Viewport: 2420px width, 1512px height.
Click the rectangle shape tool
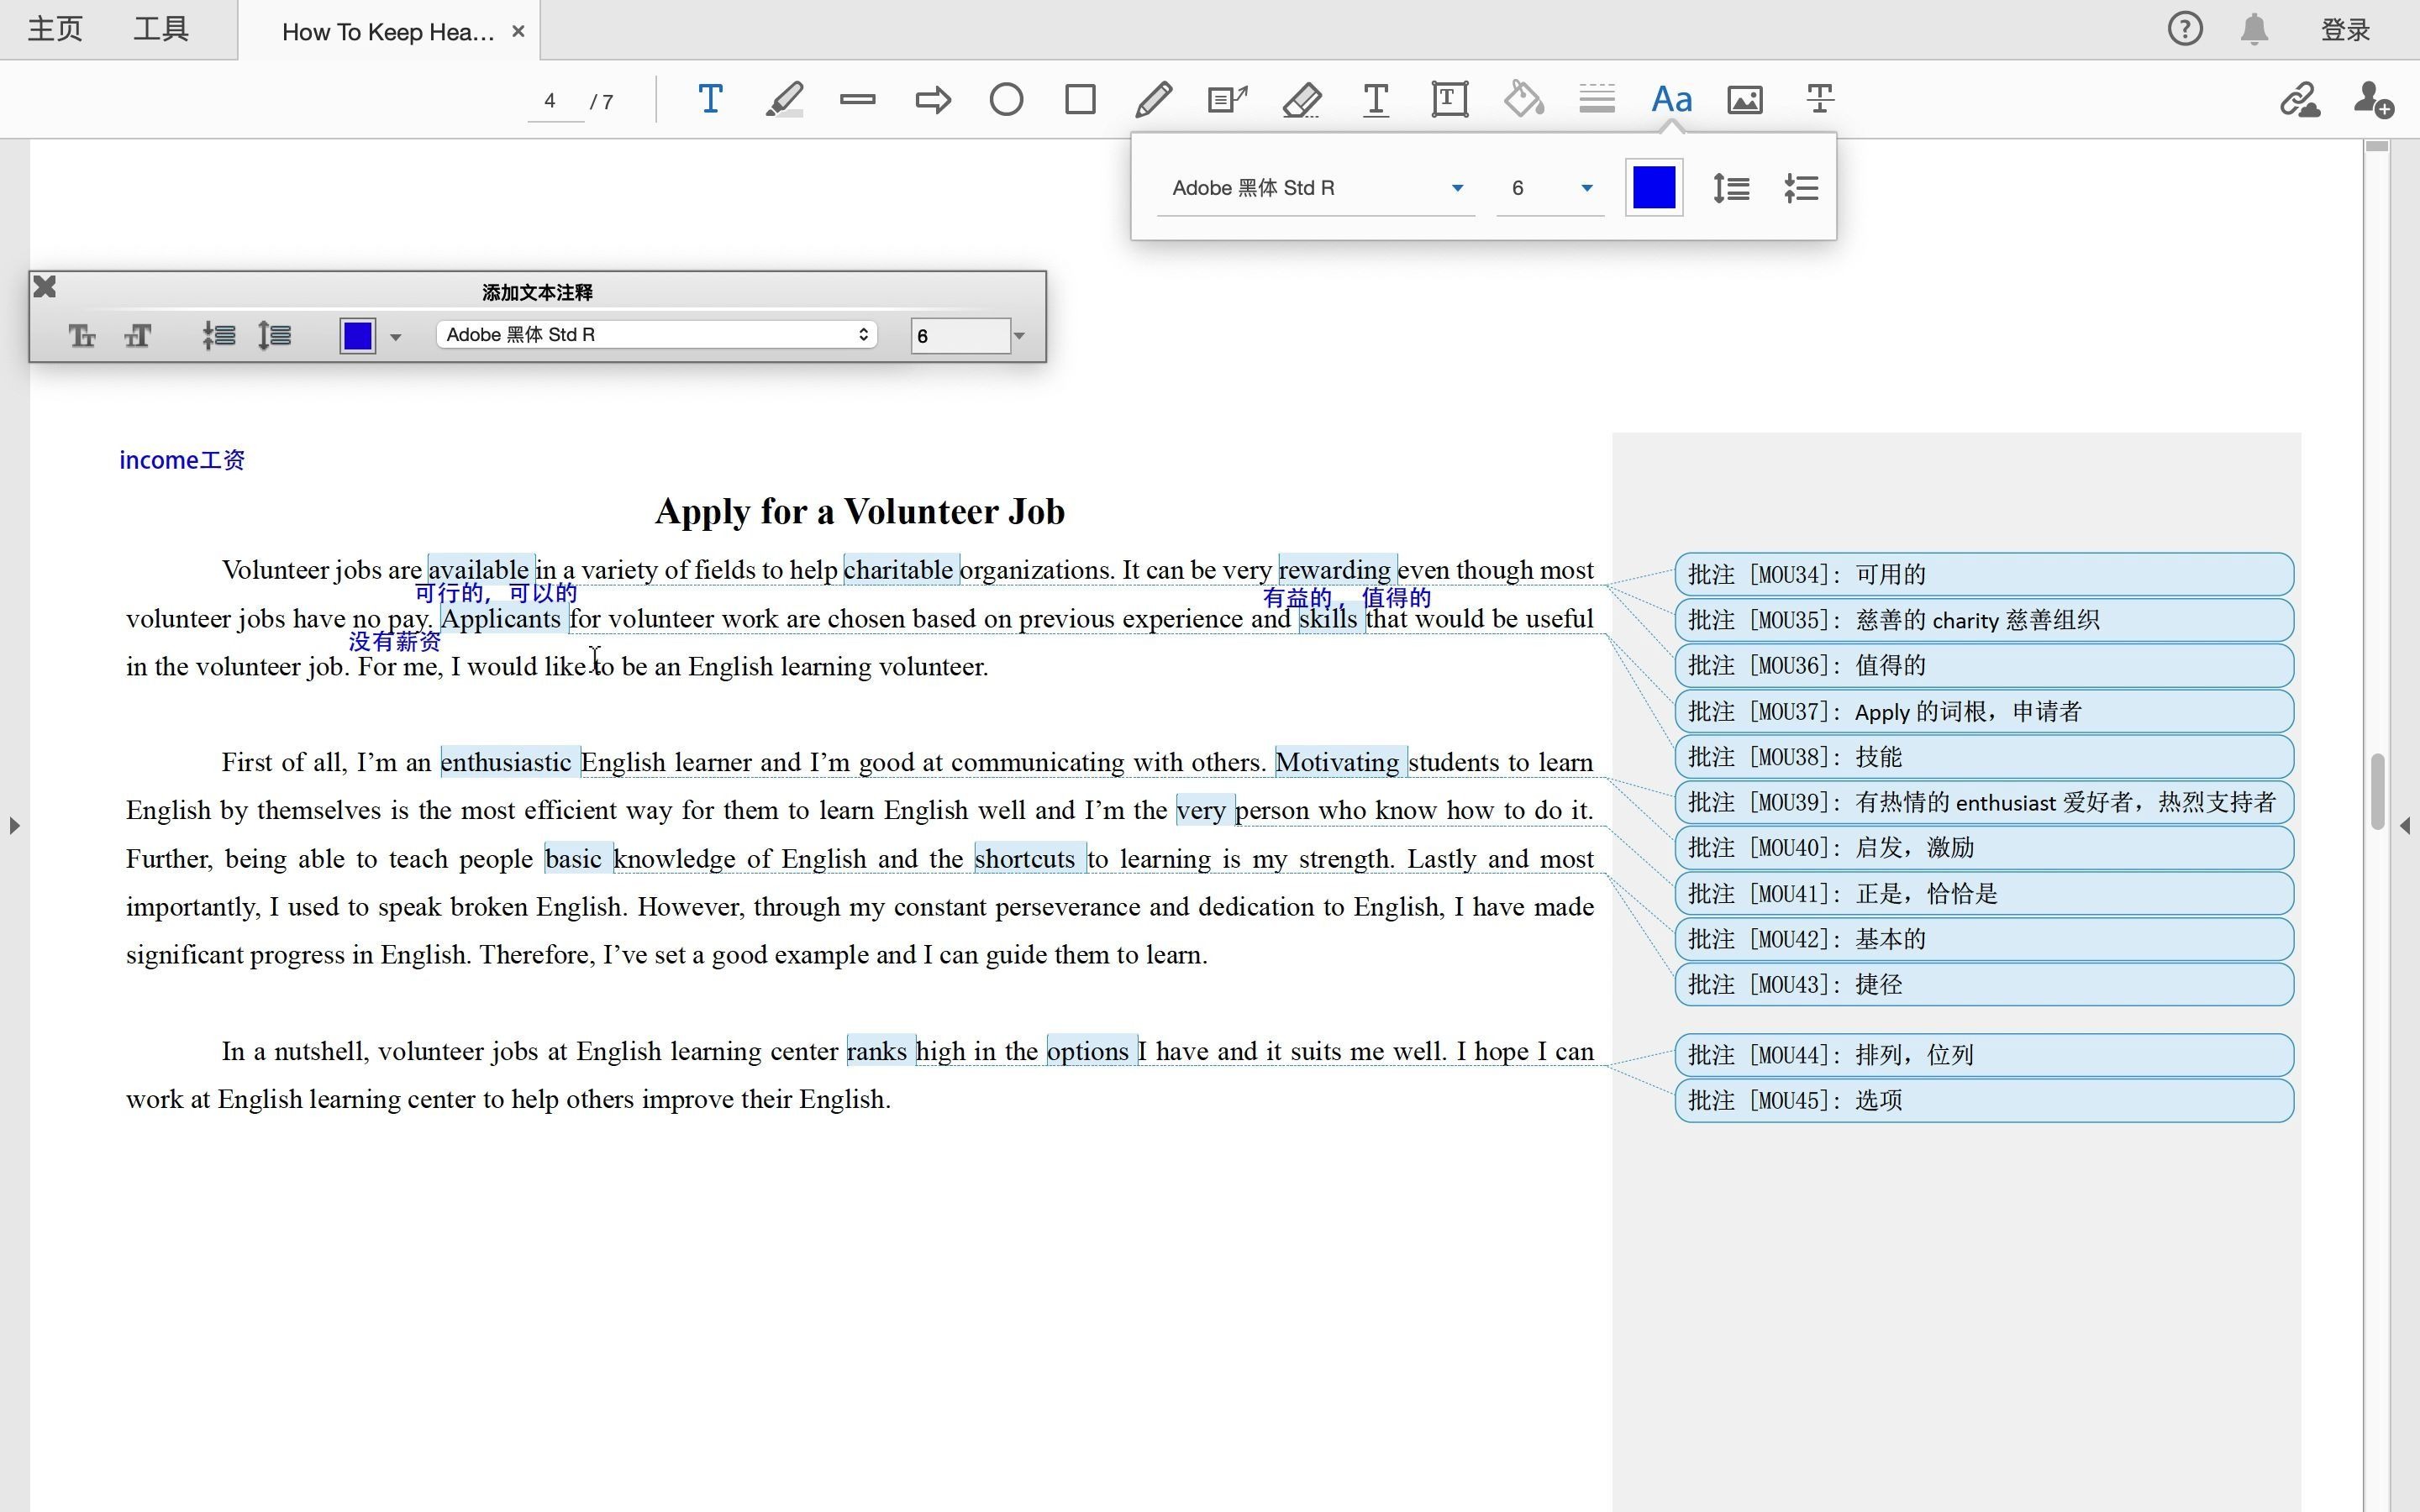click(x=1076, y=99)
